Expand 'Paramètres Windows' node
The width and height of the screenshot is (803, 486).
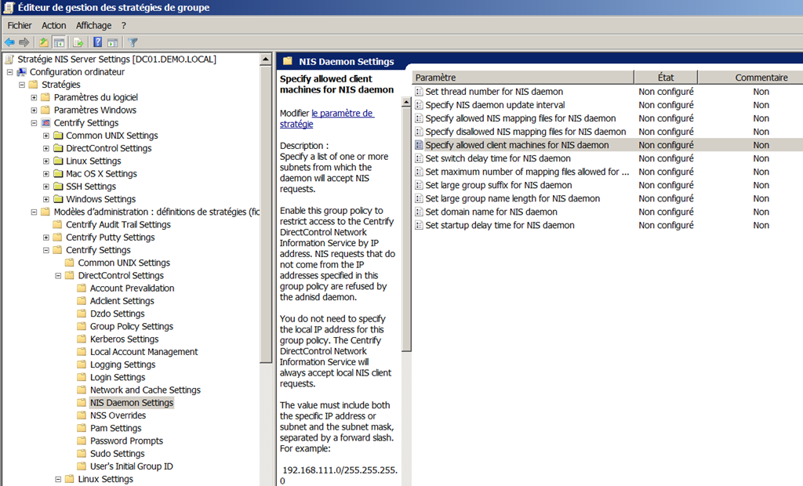[34, 110]
